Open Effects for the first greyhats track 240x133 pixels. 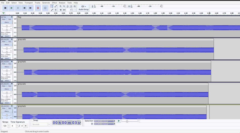pyautogui.click(x=7, y=67)
